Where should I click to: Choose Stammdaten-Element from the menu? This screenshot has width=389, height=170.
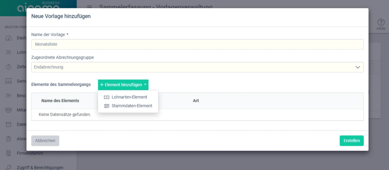point(131,106)
